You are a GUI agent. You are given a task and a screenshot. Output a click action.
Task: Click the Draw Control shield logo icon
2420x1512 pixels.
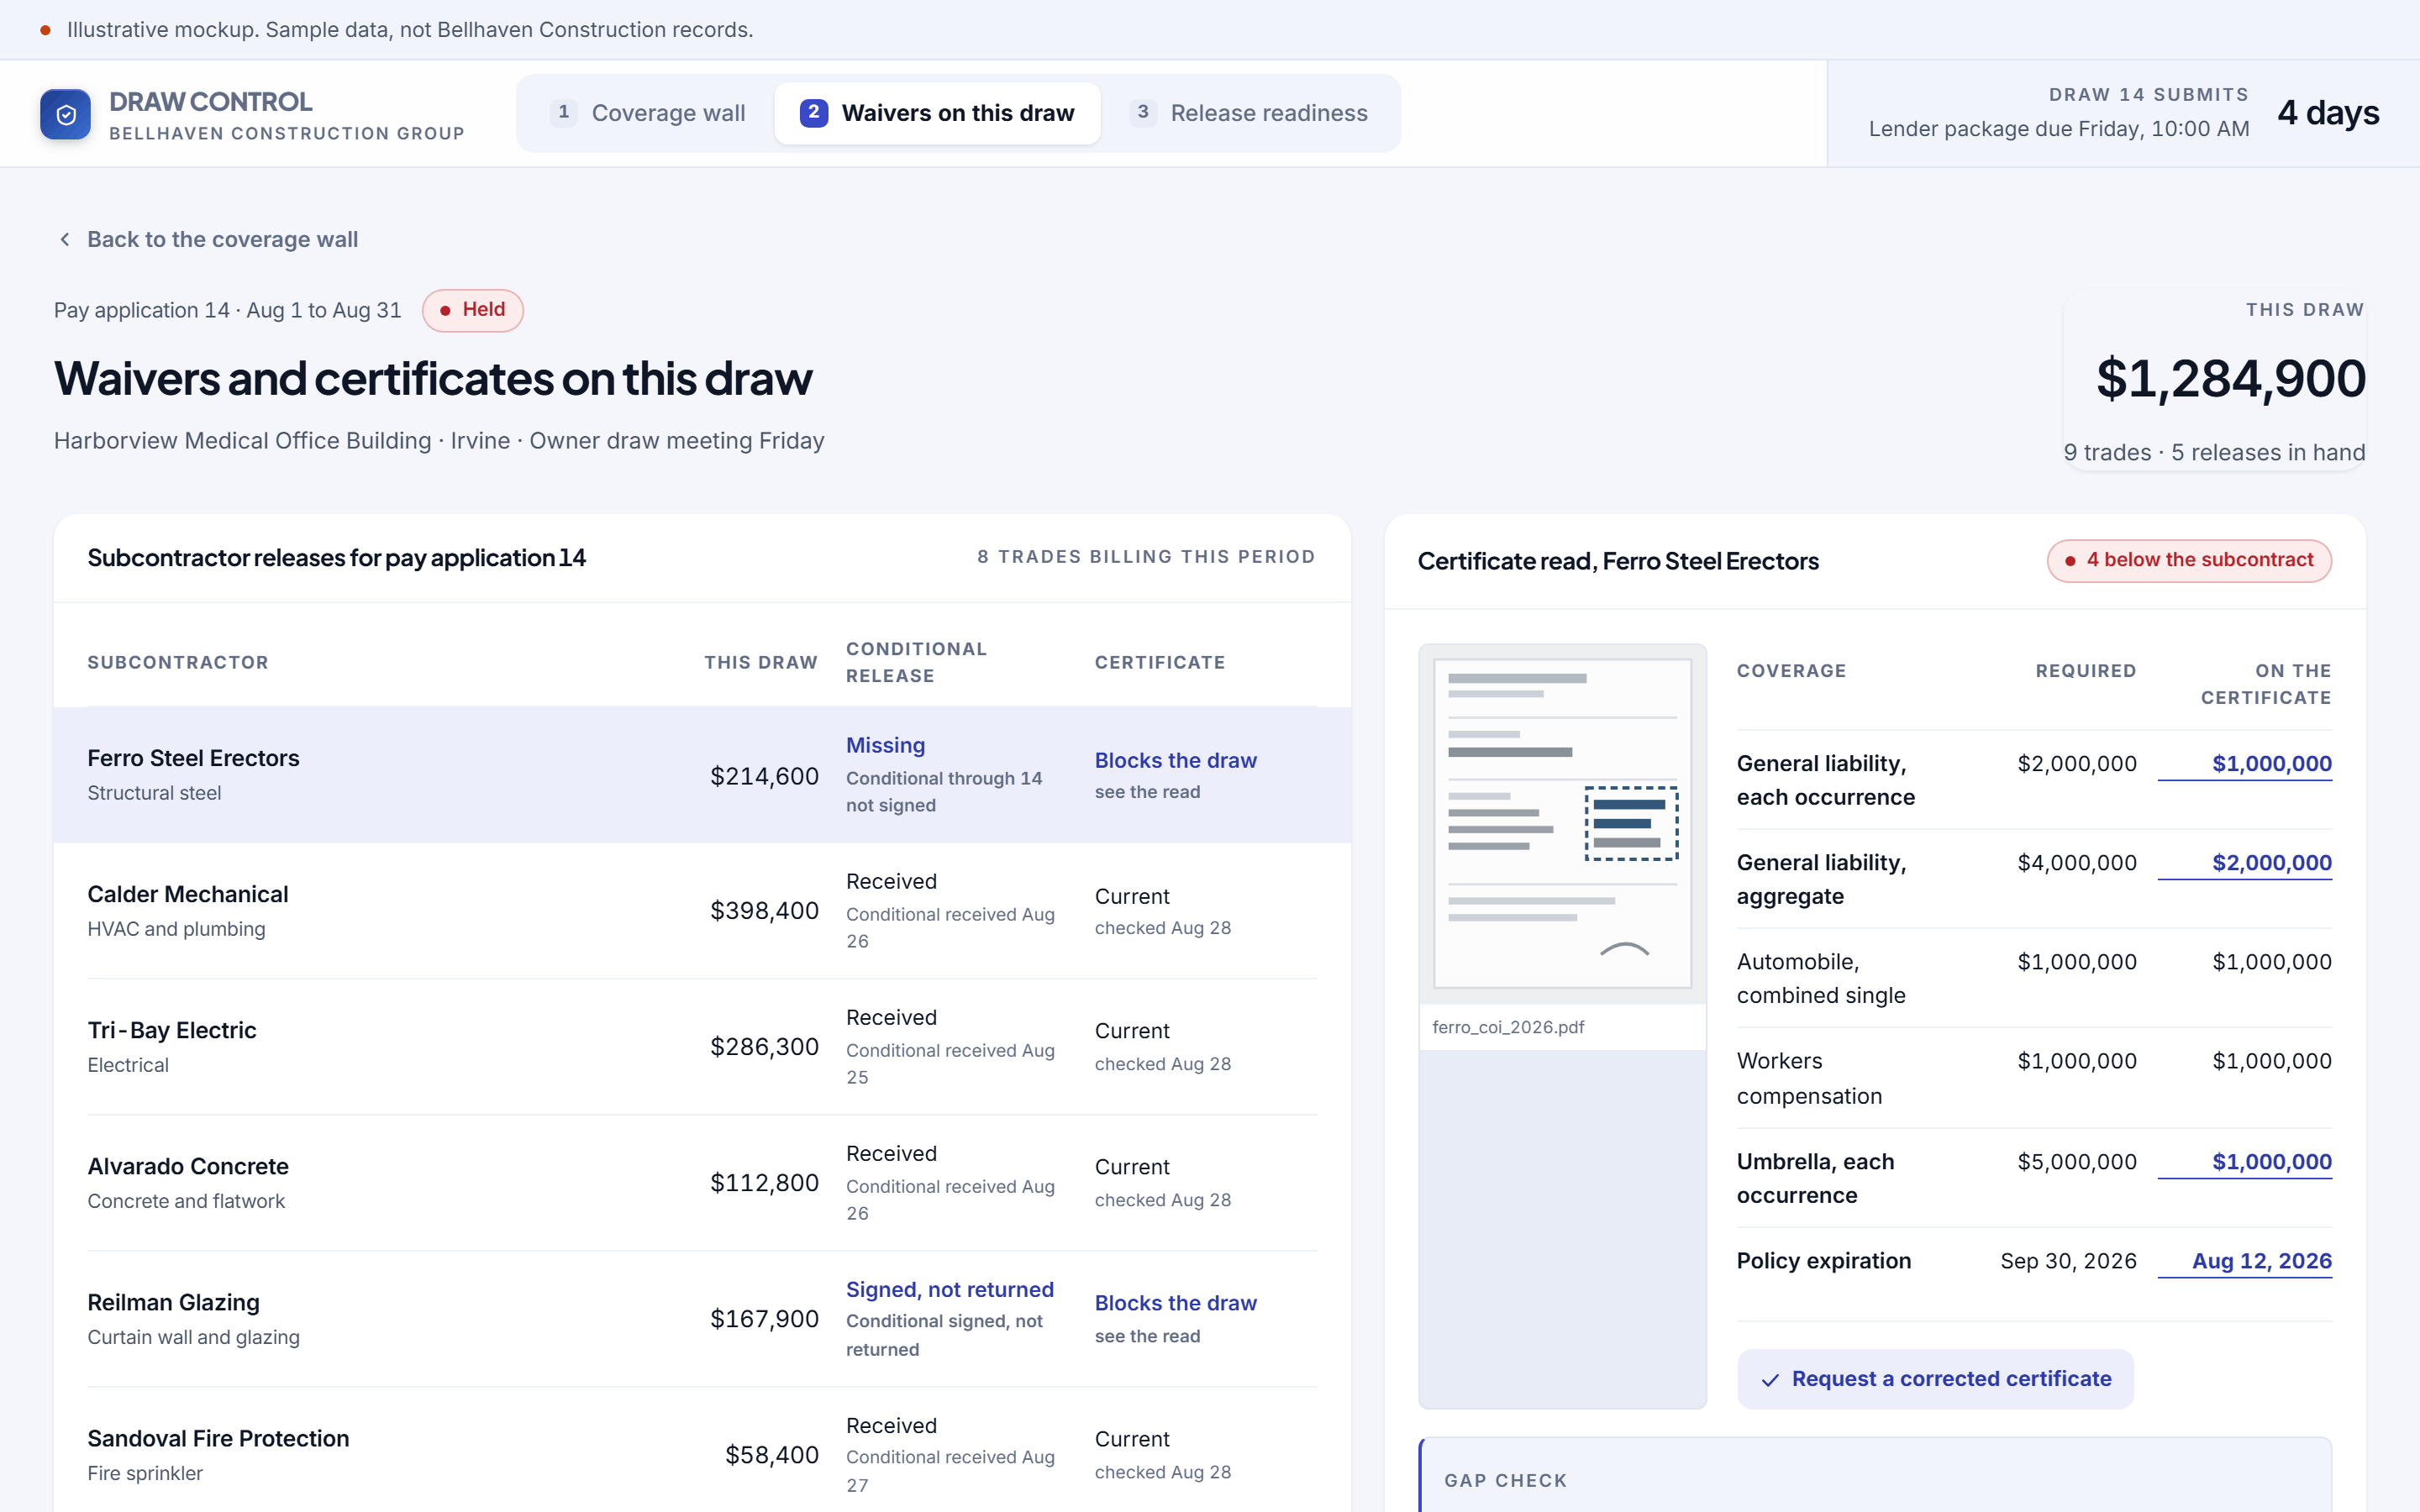[x=65, y=114]
